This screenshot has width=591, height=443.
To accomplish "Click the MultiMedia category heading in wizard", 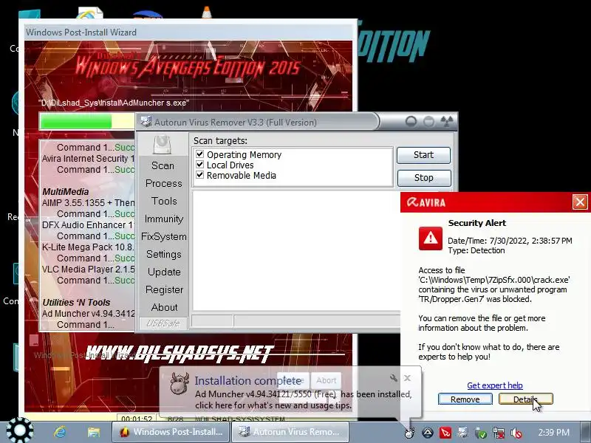I will pos(66,191).
